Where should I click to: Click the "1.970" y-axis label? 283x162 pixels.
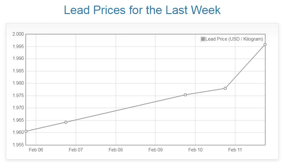pos(18,108)
